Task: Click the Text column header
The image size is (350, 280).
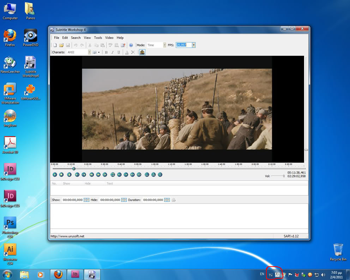Action: (110, 183)
